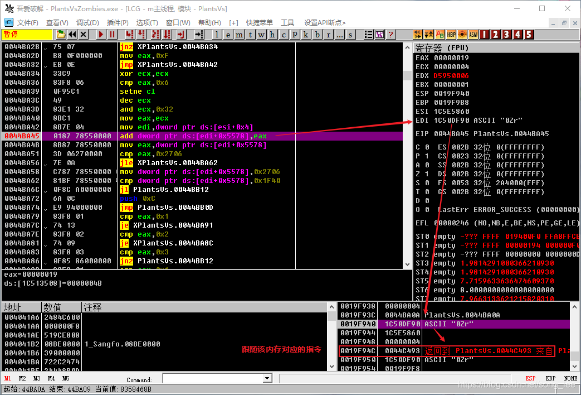Execute until return
The width and height of the screenshot is (581, 395).
pyautogui.click(x=181, y=35)
